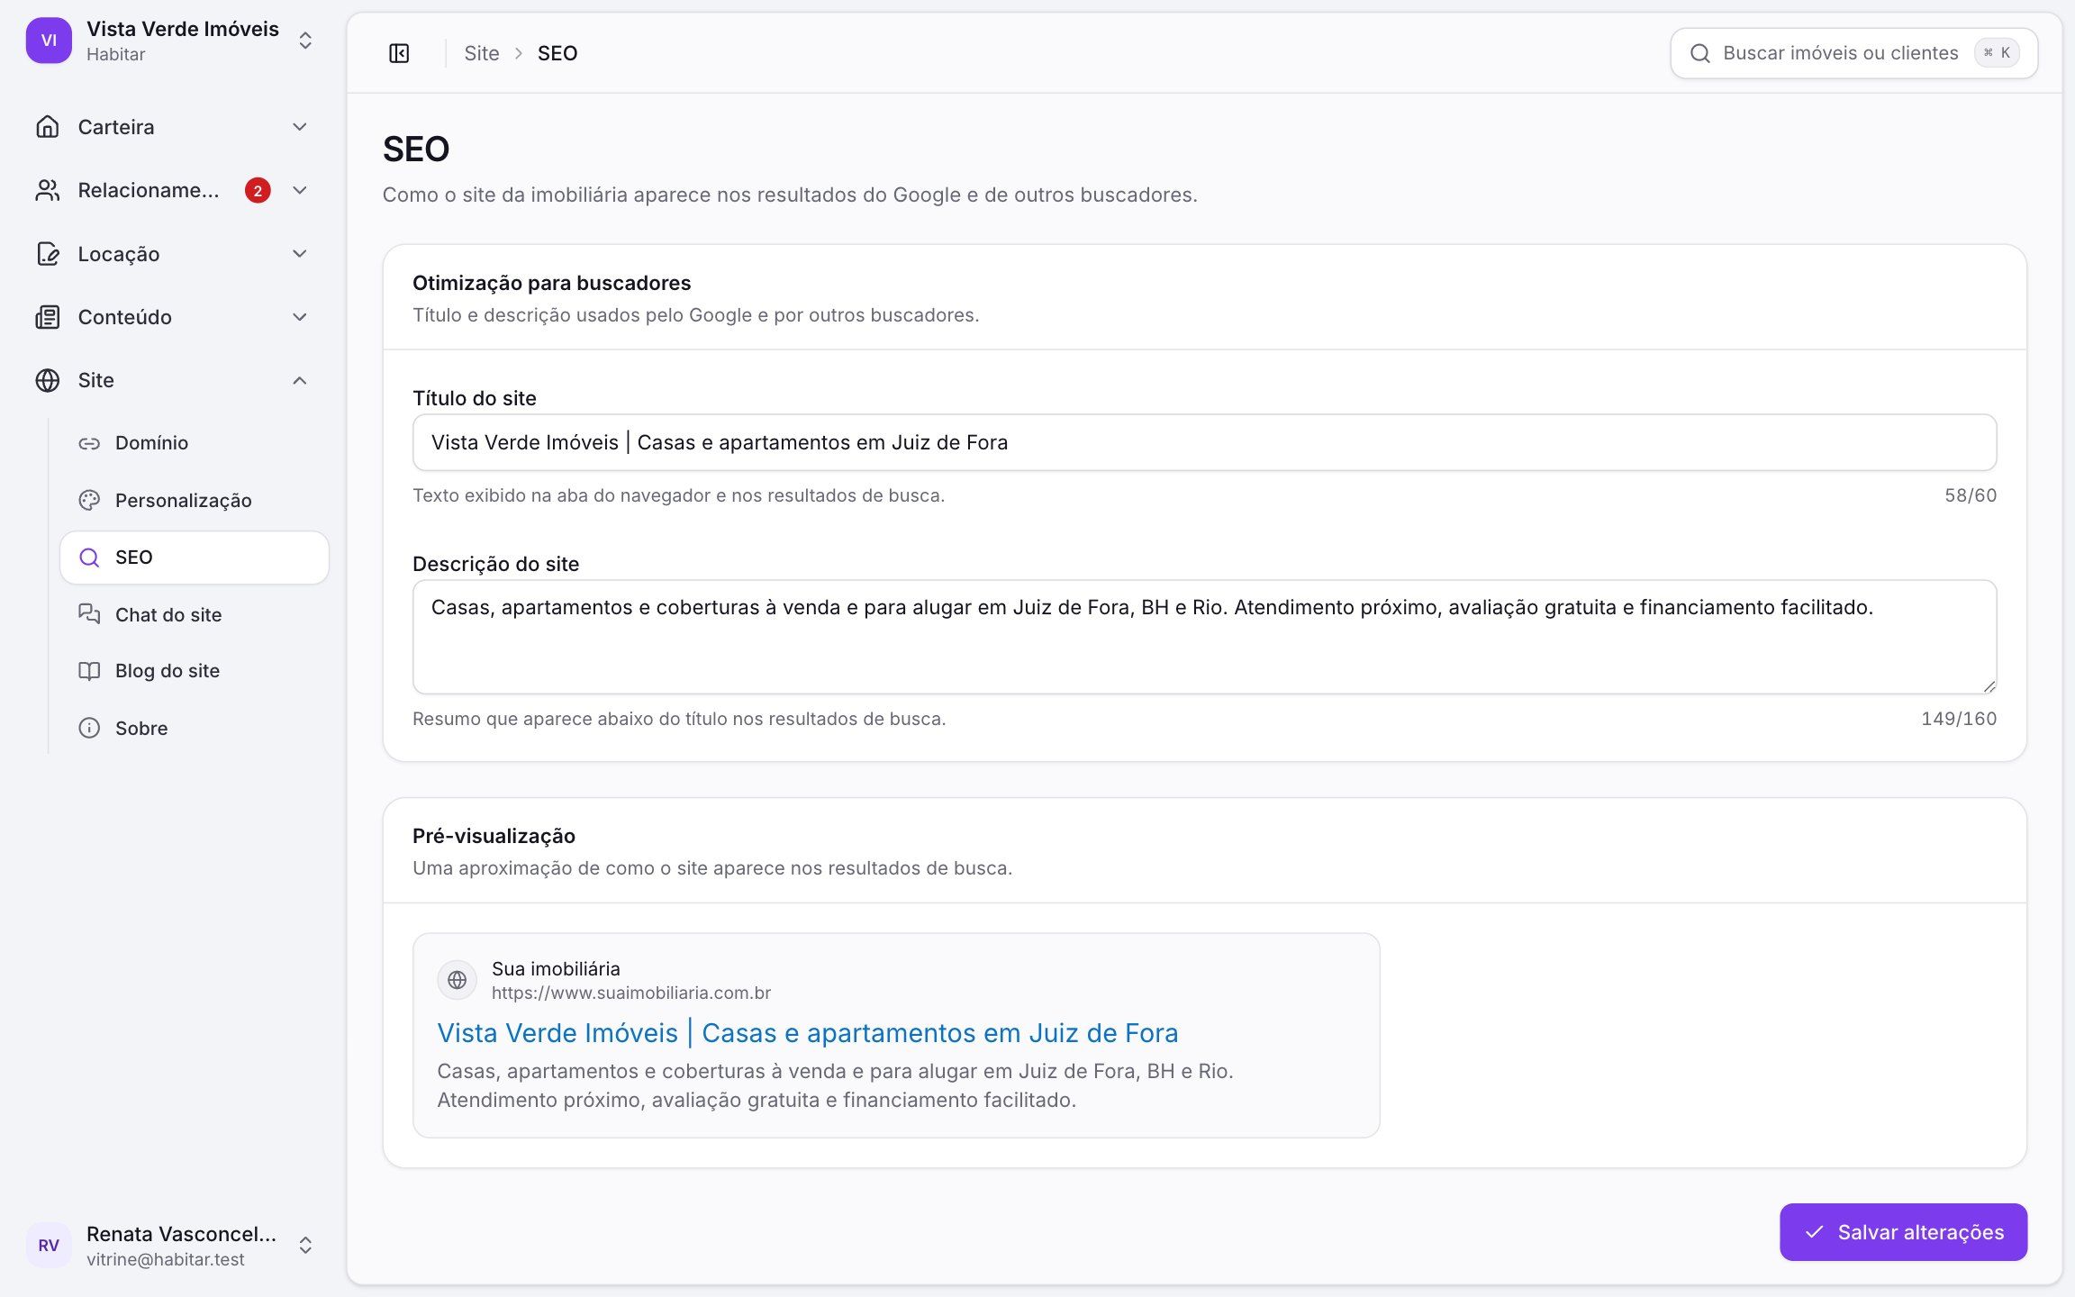This screenshot has height=1297, width=2075.
Task: Collapse the Site menu chevron
Action: (300, 380)
